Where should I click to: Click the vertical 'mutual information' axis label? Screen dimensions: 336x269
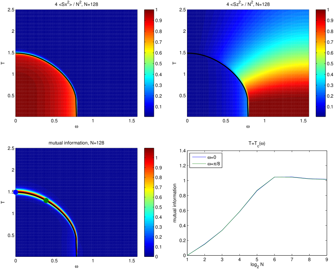(174, 203)
